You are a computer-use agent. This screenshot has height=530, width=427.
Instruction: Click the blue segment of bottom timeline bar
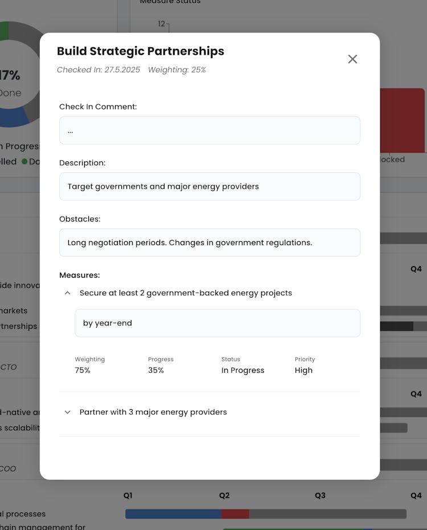click(173, 514)
